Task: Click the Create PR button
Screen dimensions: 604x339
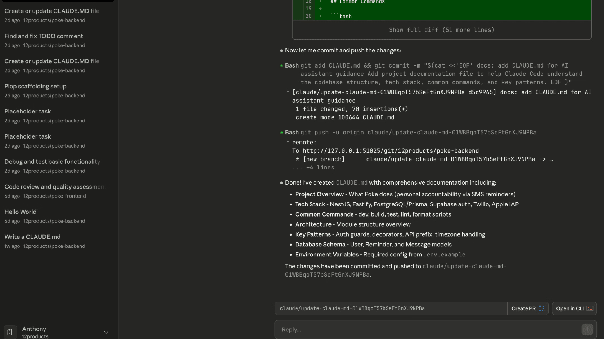Action: [x=528, y=308]
